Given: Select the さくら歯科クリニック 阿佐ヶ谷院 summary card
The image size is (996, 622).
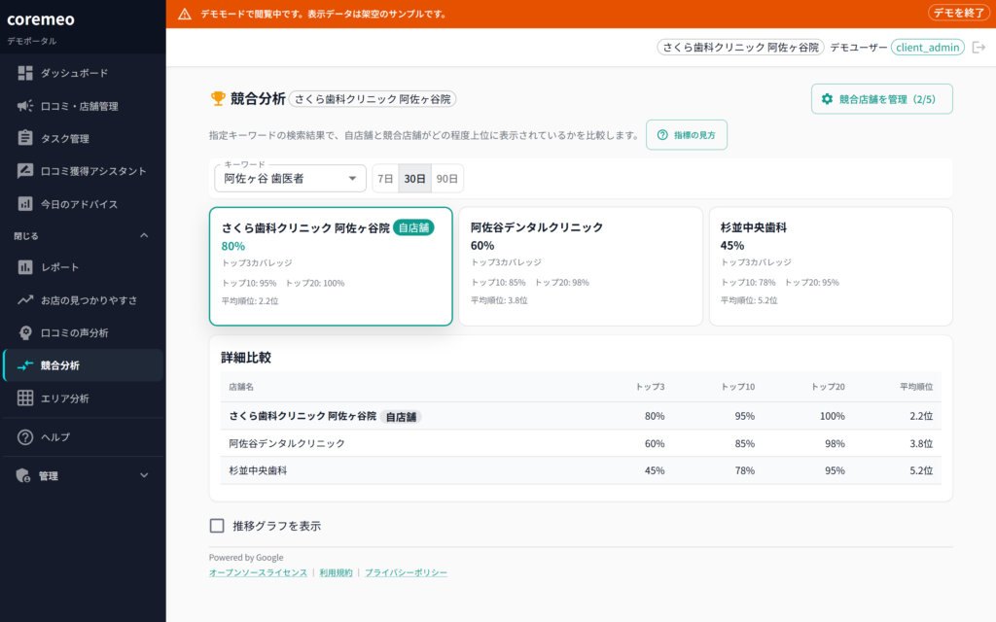Looking at the screenshot, I should 331,266.
